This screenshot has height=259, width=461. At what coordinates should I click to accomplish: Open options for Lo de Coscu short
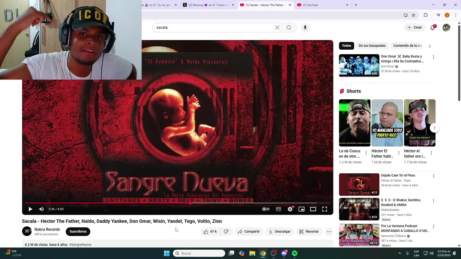(x=366, y=153)
